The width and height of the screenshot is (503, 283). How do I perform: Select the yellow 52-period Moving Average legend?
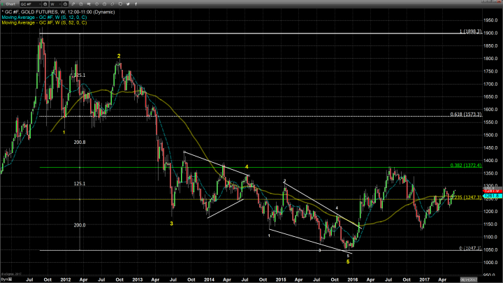click(x=44, y=23)
